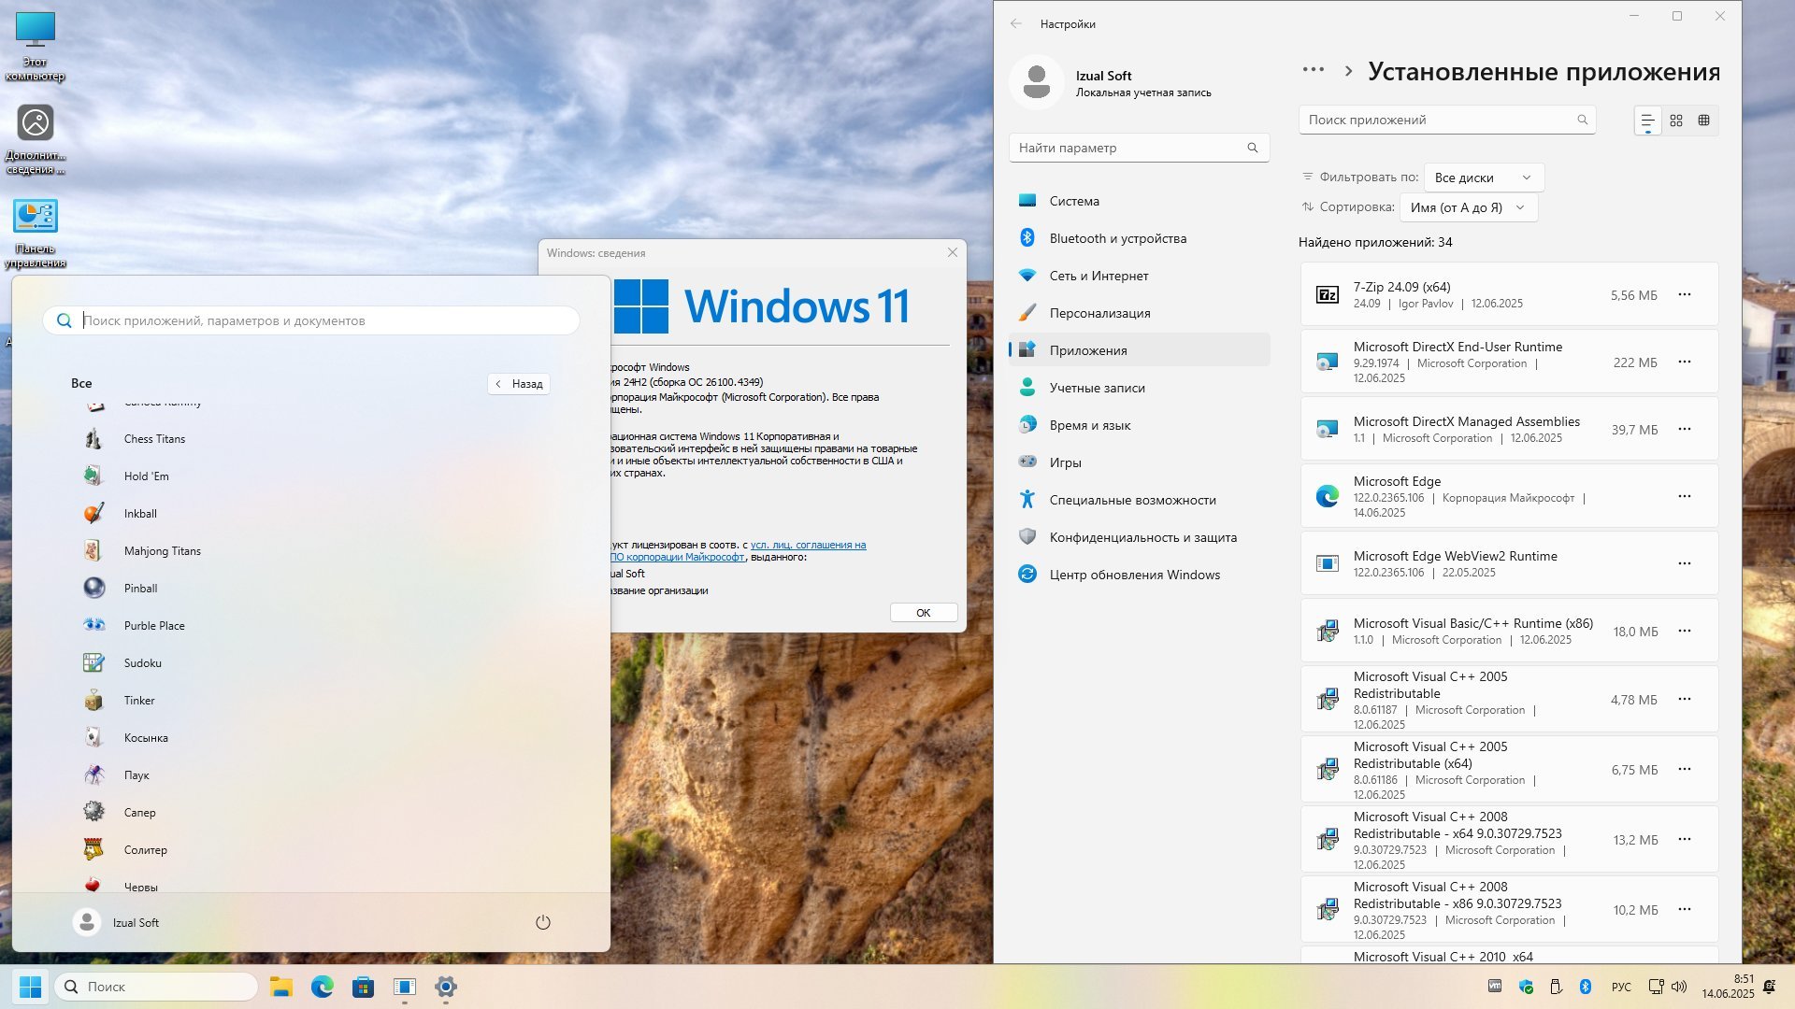The height and width of the screenshot is (1009, 1795).
Task: Open breadcrumb ellipsis menu in Settings
Action: 1314,70
